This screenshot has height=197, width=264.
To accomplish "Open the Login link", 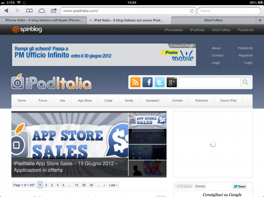I will 248,63.
